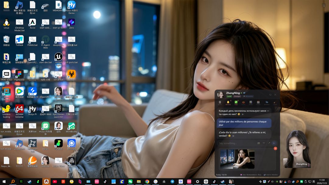Select the Epic Games Launcher icon
Screen dimensions: 329x185
(x=58, y=111)
